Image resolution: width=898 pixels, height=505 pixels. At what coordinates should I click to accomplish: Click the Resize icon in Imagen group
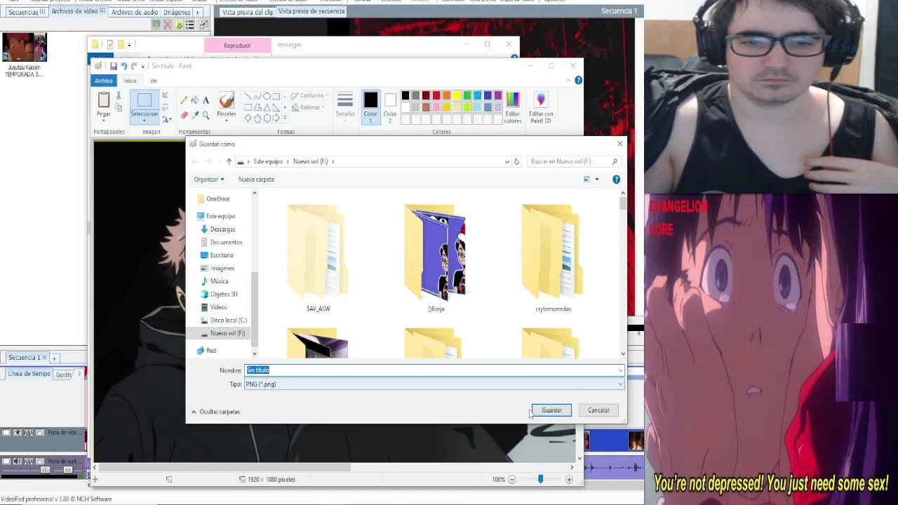(x=165, y=107)
